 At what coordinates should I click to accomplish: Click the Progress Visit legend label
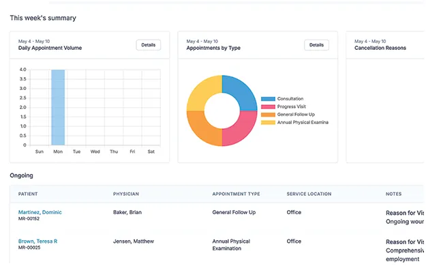[x=292, y=106]
